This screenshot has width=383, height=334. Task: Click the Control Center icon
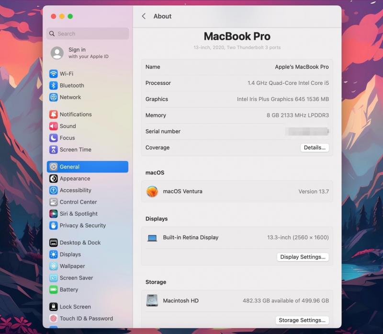click(54, 202)
